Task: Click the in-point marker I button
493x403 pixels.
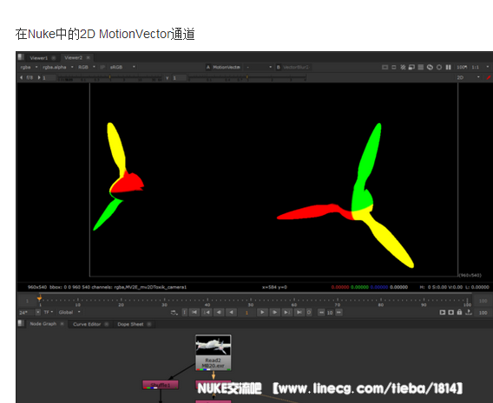Action: tap(185, 313)
